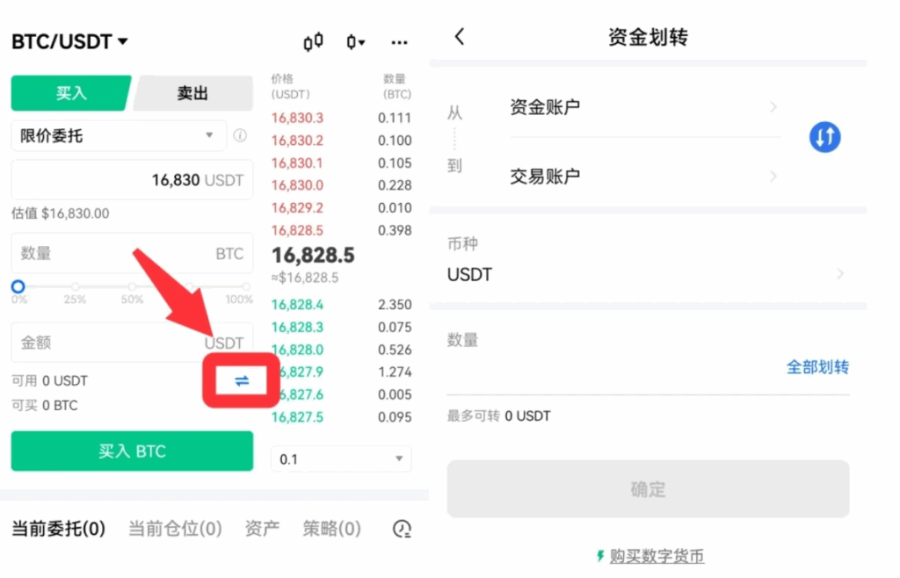Click the order book depth icon

[x=355, y=41]
